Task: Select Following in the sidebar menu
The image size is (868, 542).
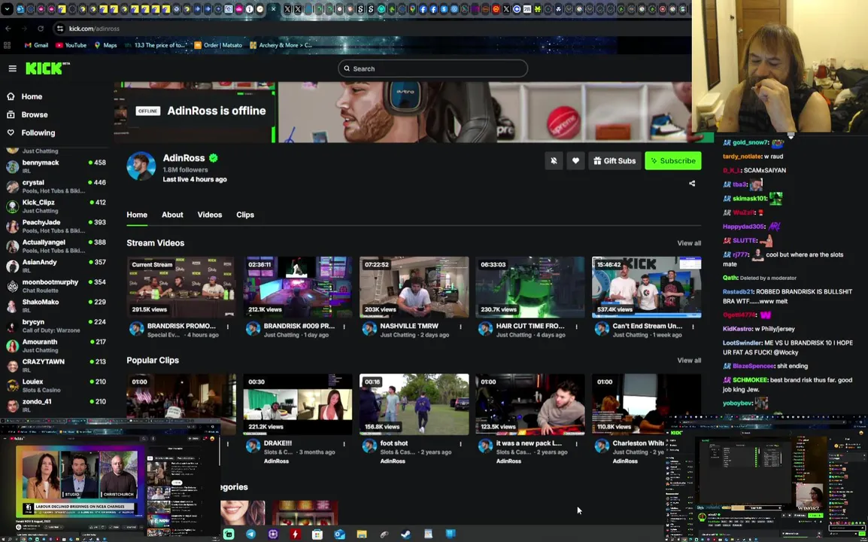Action: pos(38,133)
